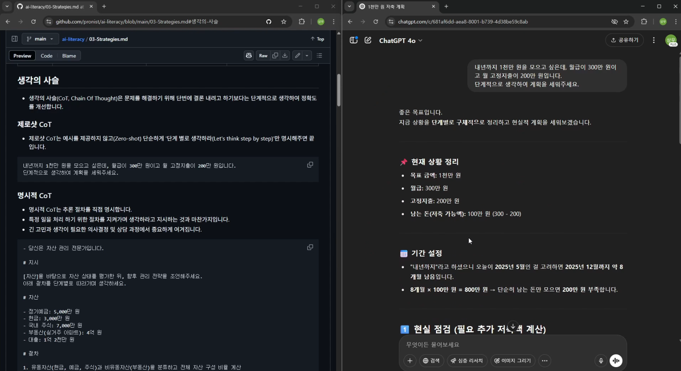Switch to the Blame tab
The image size is (681, 371).
[x=69, y=55]
